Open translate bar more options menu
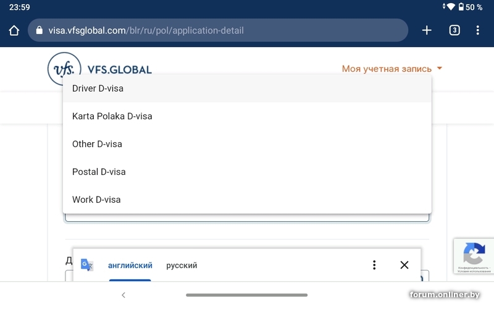 (374, 265)
